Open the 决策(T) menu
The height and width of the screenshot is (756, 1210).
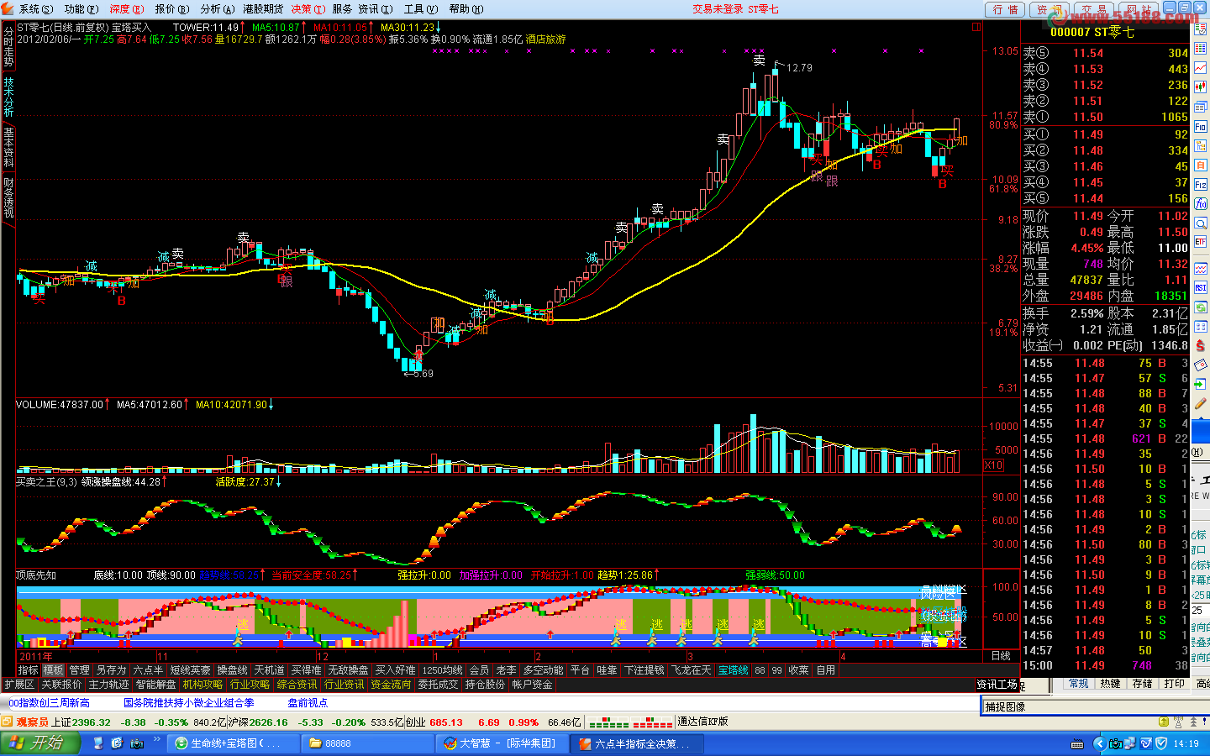[308, 9]
